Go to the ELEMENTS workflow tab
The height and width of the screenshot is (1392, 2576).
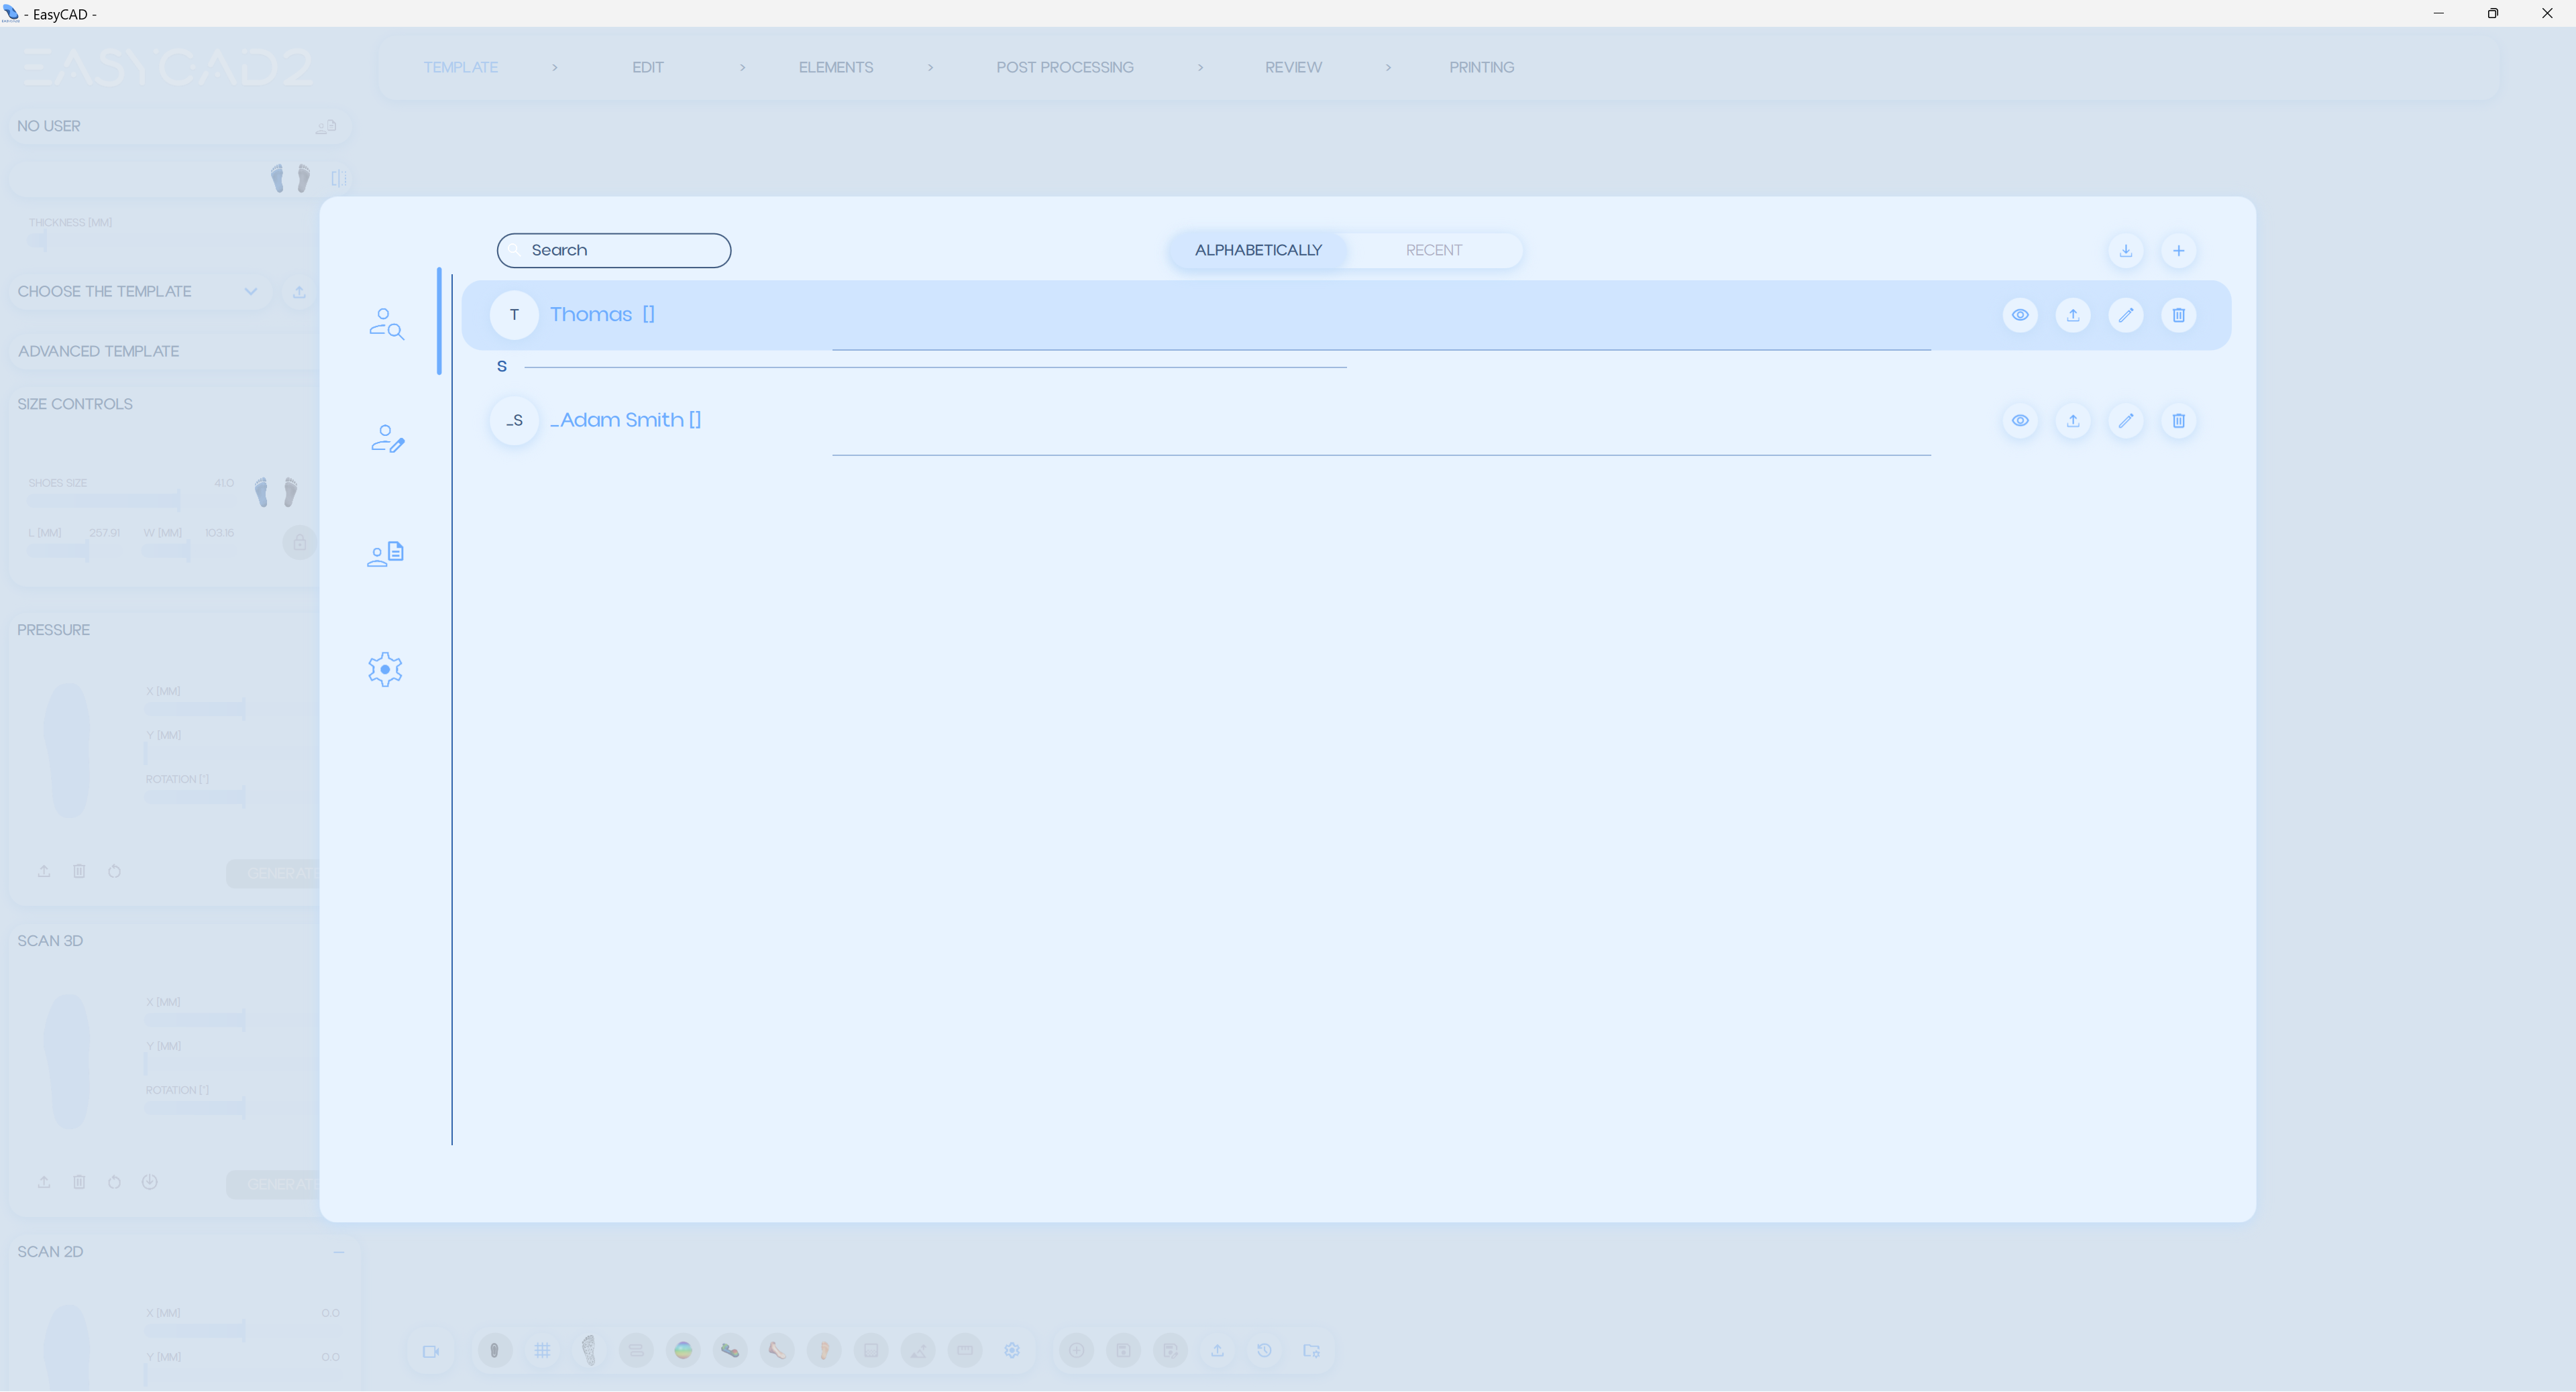point(835,67)
